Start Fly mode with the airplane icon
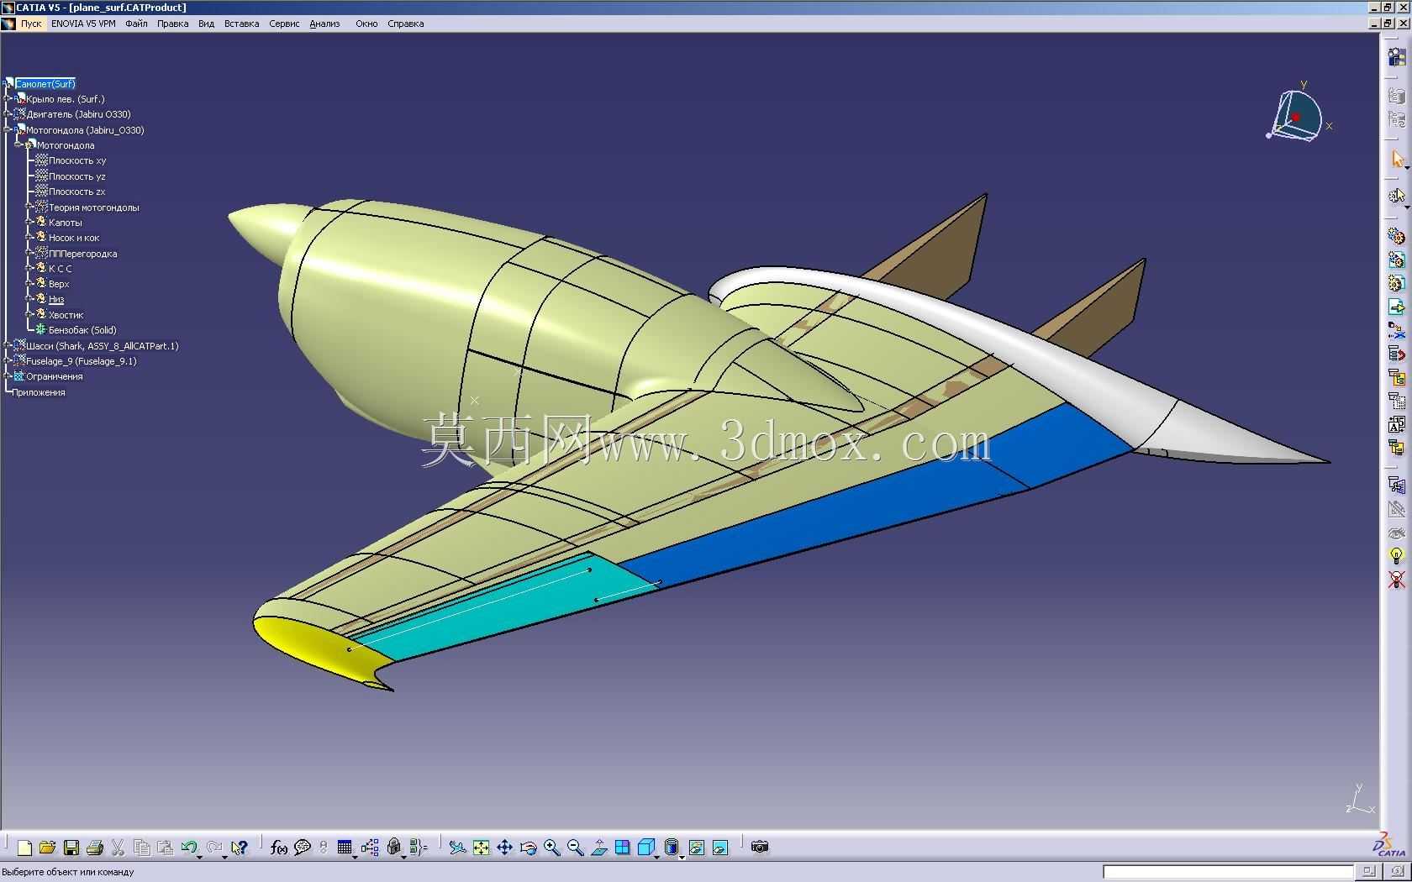Viewport: 1412px width, 882px height. pos(457,848)
